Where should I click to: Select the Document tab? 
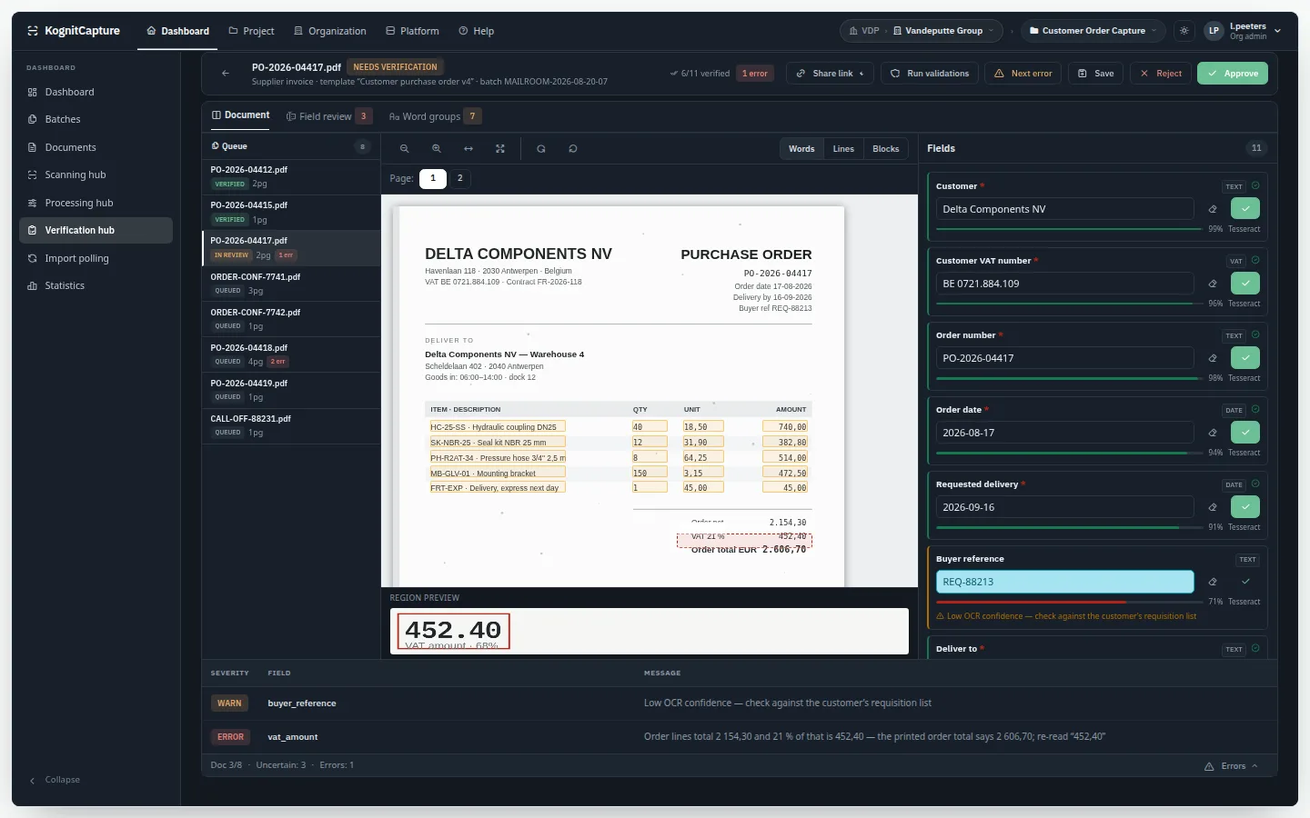(x=241, y=115)
